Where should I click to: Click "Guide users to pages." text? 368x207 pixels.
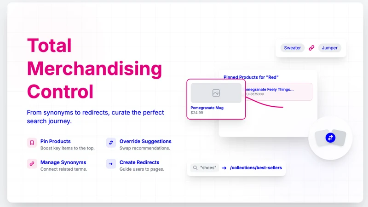[x=142, y=169]
